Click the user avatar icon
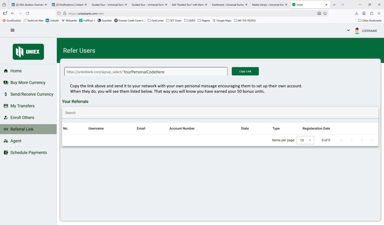This screenshot has height=225, width=384. click(x=357, y=31)
